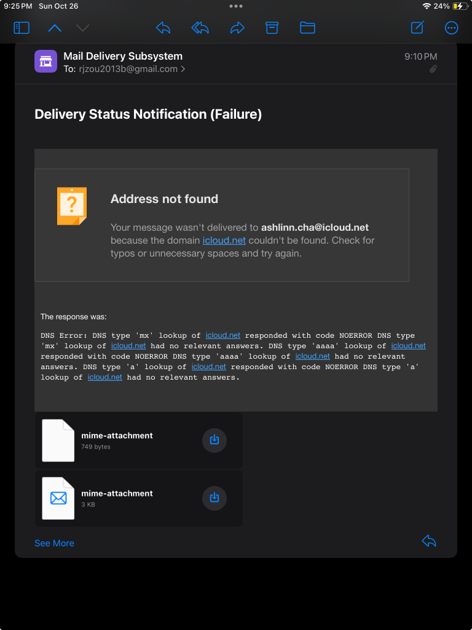Screen dimensions: 472x630
Task: Tap the bottom-right reply arrow button
Action: (x=429, y=541)
